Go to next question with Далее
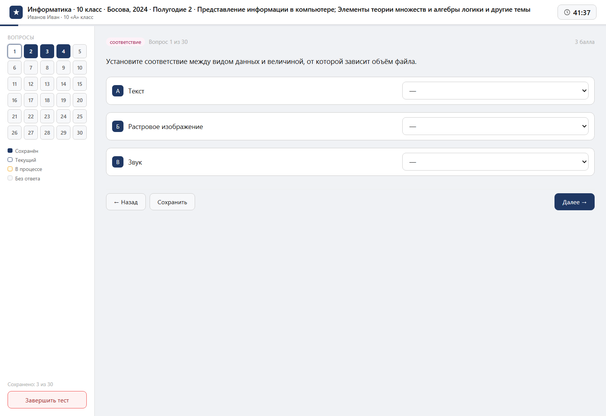The image size is (606, 416). coord(574,202)
